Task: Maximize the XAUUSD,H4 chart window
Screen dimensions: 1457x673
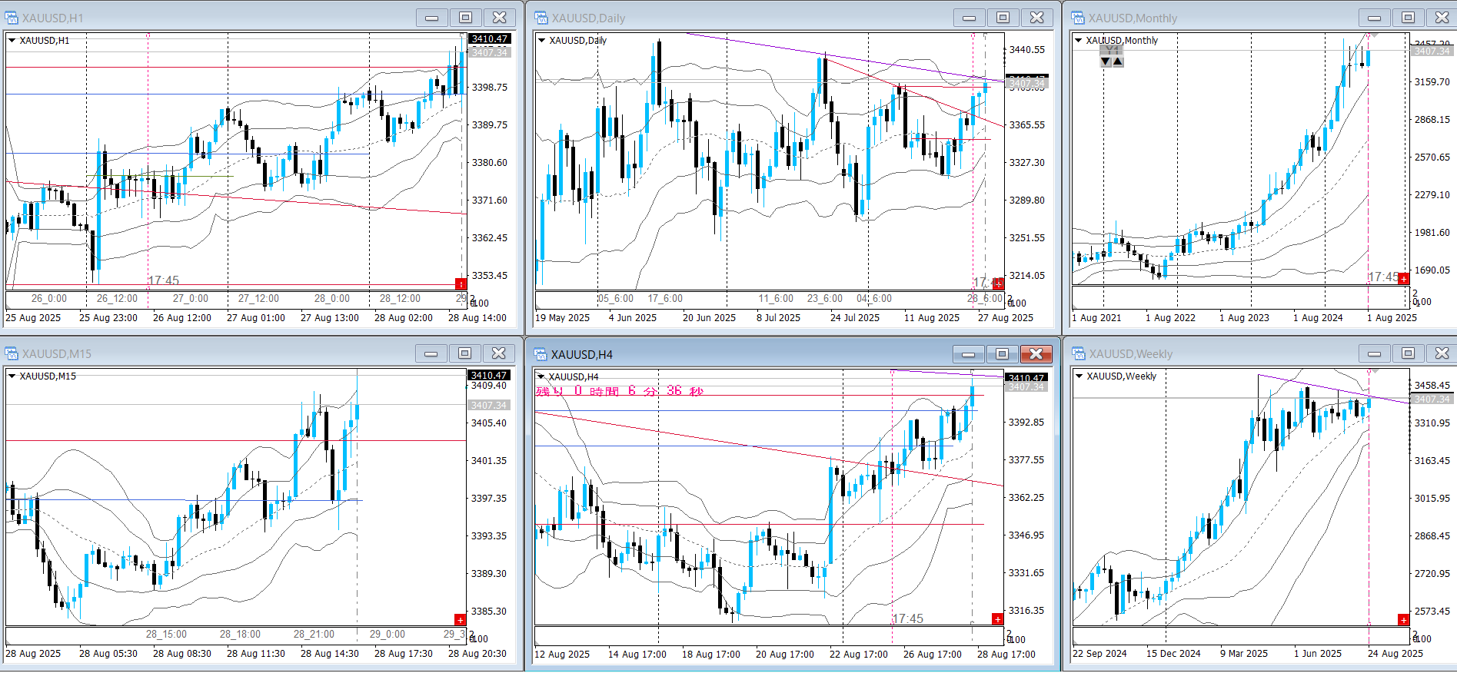Action: click(x=1003, y=354)
